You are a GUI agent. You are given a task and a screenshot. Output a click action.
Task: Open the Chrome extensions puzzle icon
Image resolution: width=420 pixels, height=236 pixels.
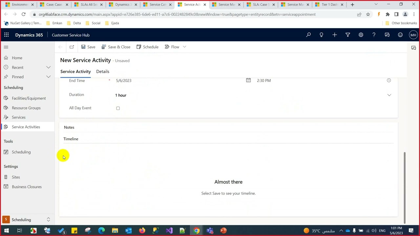388,14
